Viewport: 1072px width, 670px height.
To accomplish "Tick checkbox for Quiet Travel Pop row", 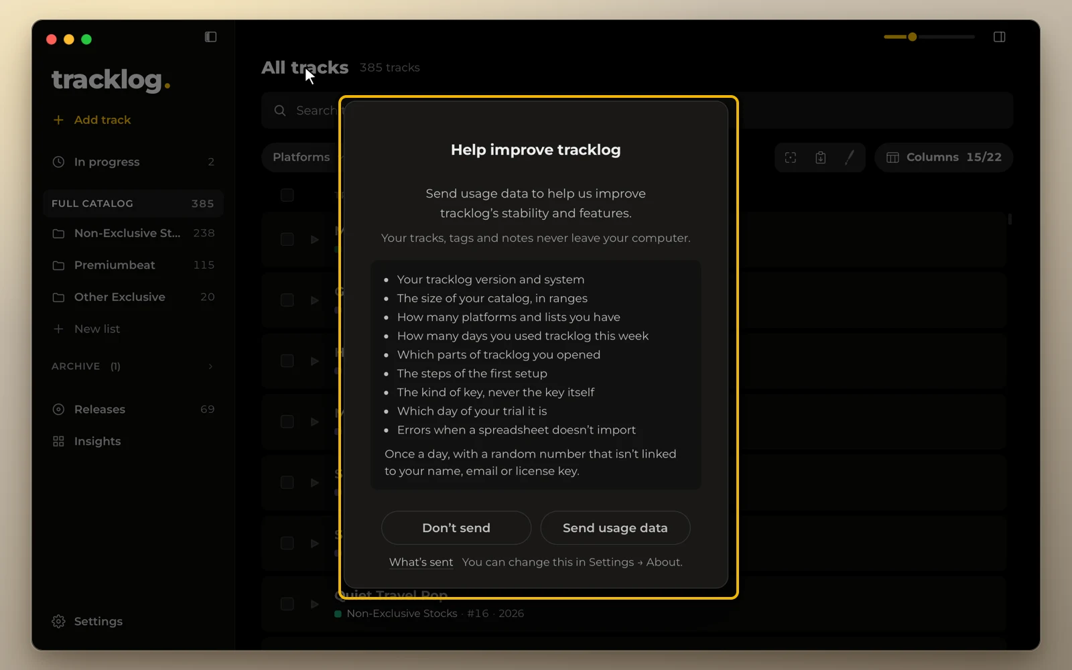I will [x=287, y=604].
